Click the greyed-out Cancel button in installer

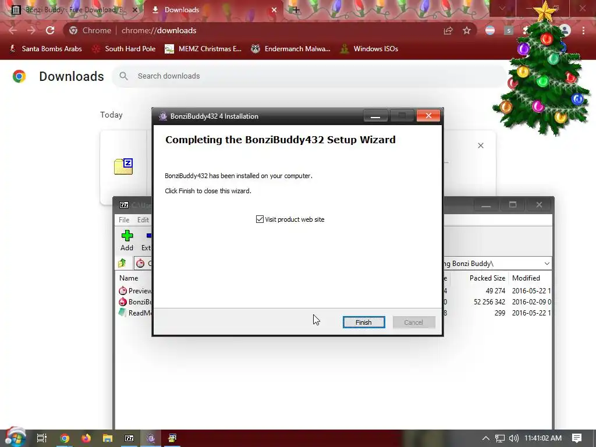(x=414, y=322)
